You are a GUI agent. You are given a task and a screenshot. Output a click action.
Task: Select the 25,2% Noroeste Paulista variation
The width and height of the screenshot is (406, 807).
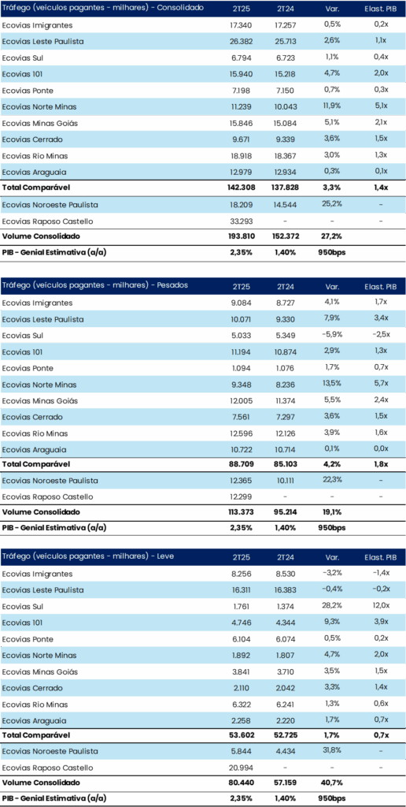coord(331,204)
